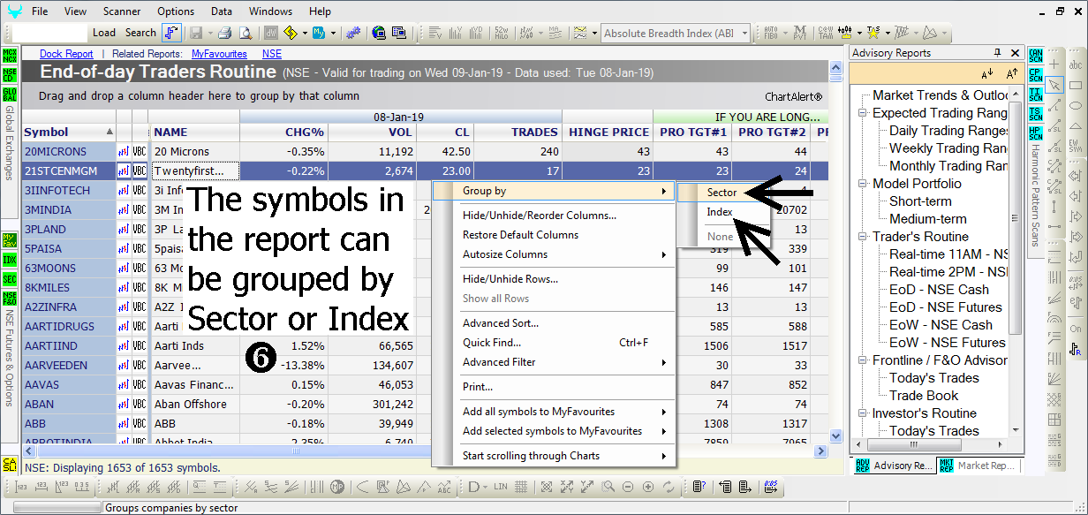This screenshot has height=515, width=1088.
Task: Open dropdown arrow next to yellow diamond icon
Action: (x=305, y=34)
